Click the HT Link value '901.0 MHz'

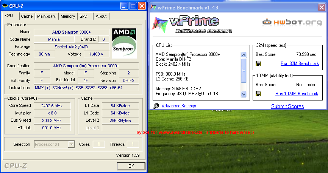point(52,128)
